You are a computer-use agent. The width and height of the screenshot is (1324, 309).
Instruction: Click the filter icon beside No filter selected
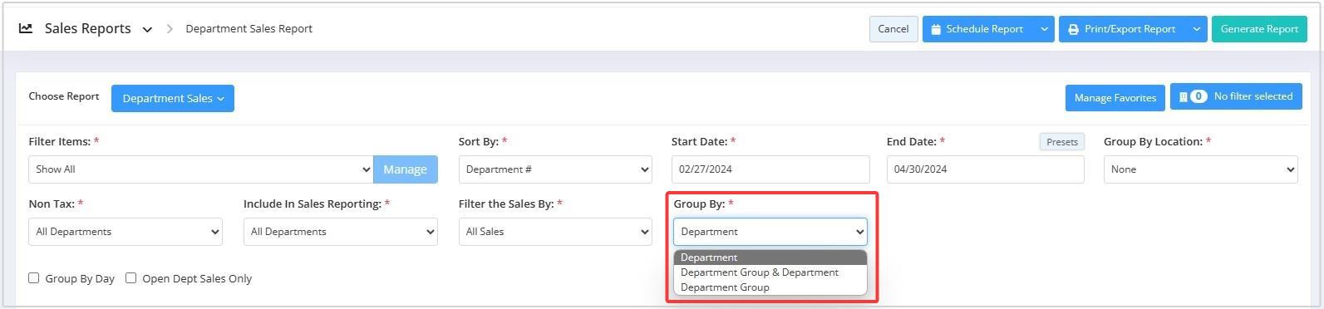(1184, 96)
